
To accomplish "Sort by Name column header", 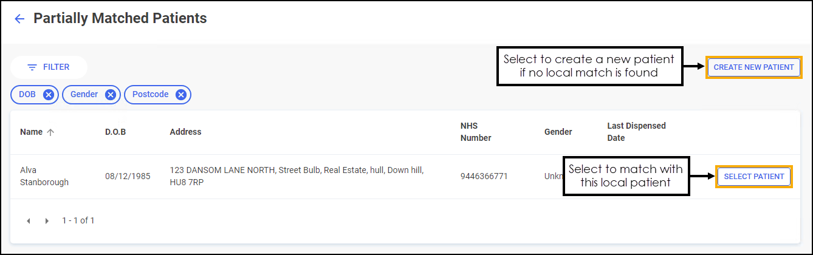I will (x=31, y=132).
